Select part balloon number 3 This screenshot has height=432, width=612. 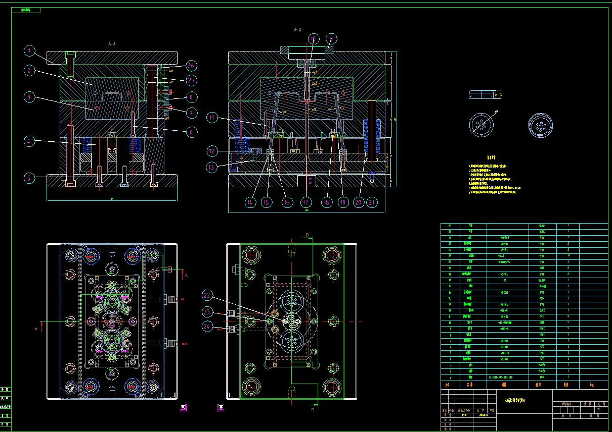pyautogui.click(x=30, y=97)
